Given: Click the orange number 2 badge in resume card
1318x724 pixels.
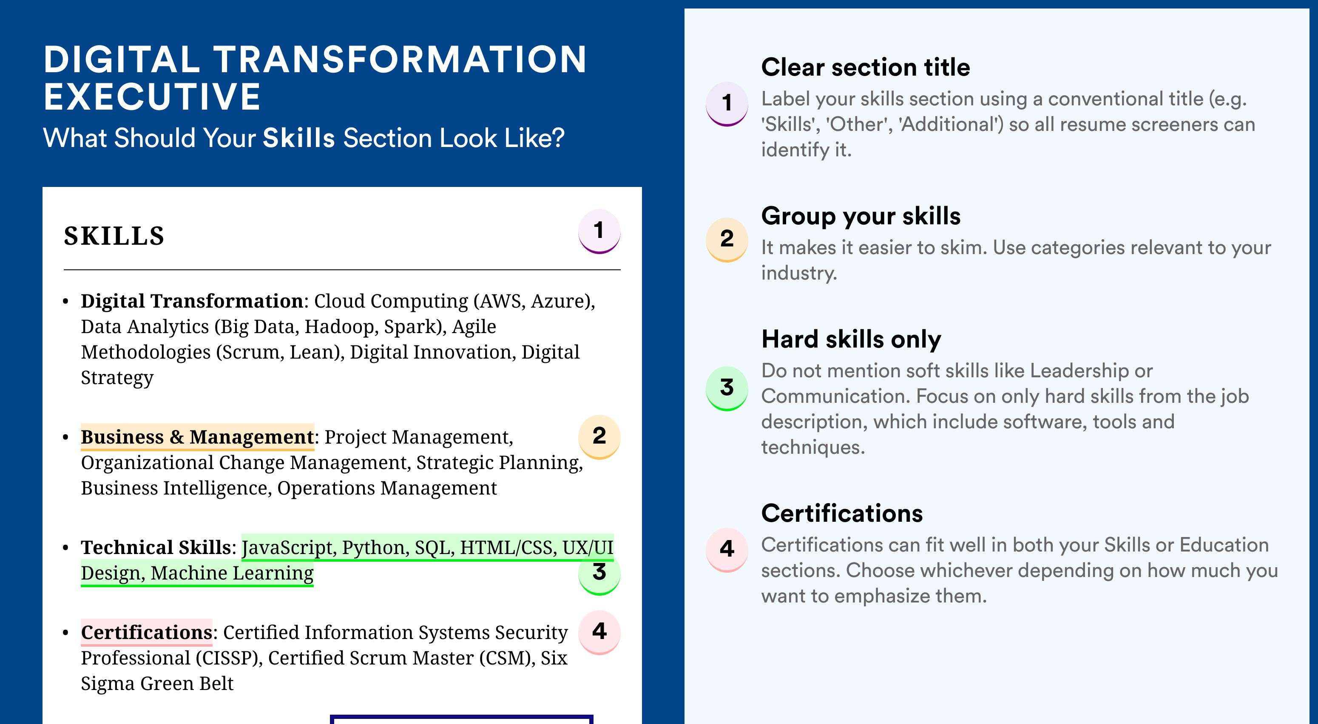Looking at the screenshot, I should click(x=599, y=437).
